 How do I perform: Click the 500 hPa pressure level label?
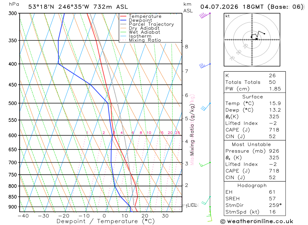click(13, 103)
